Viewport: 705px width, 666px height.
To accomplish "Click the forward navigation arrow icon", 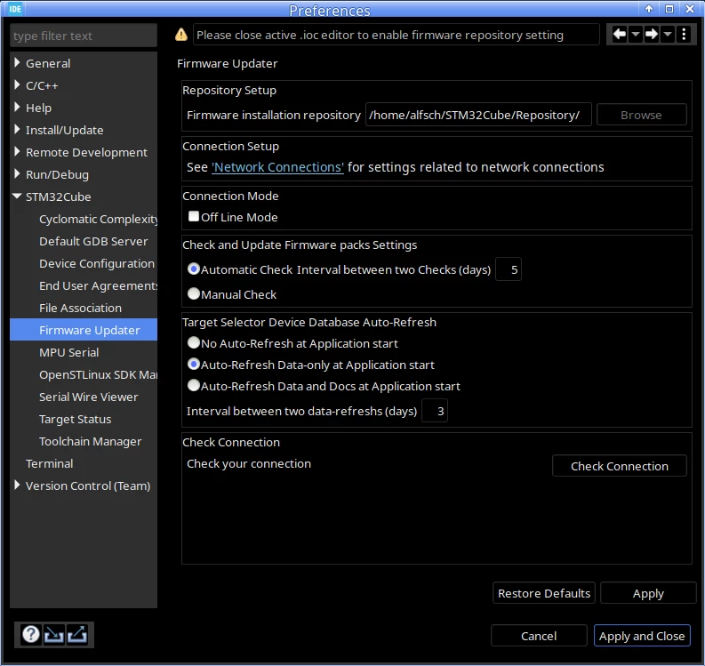I will 652,34.
